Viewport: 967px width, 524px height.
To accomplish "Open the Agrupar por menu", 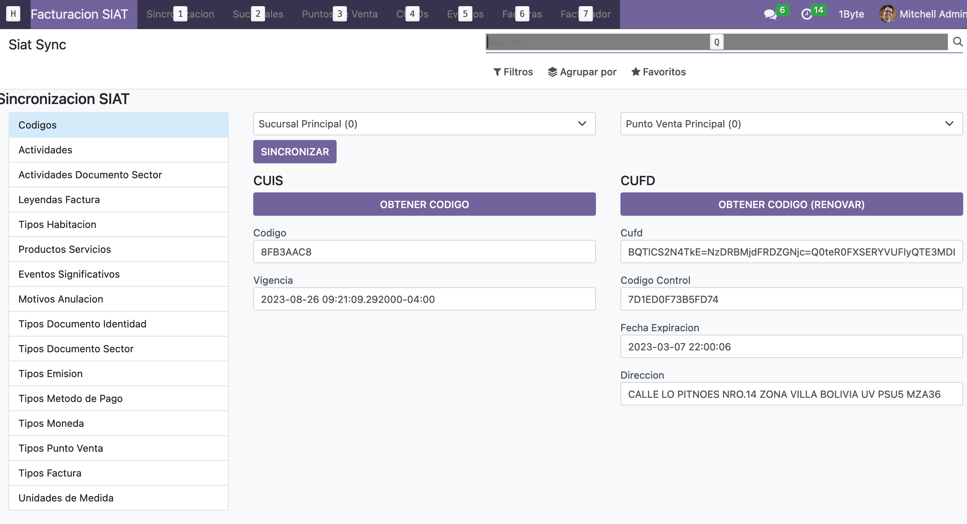I will tap(582, 72).
